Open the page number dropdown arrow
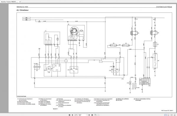Viewport: 177px width, 116px height. tap(87, 115)
